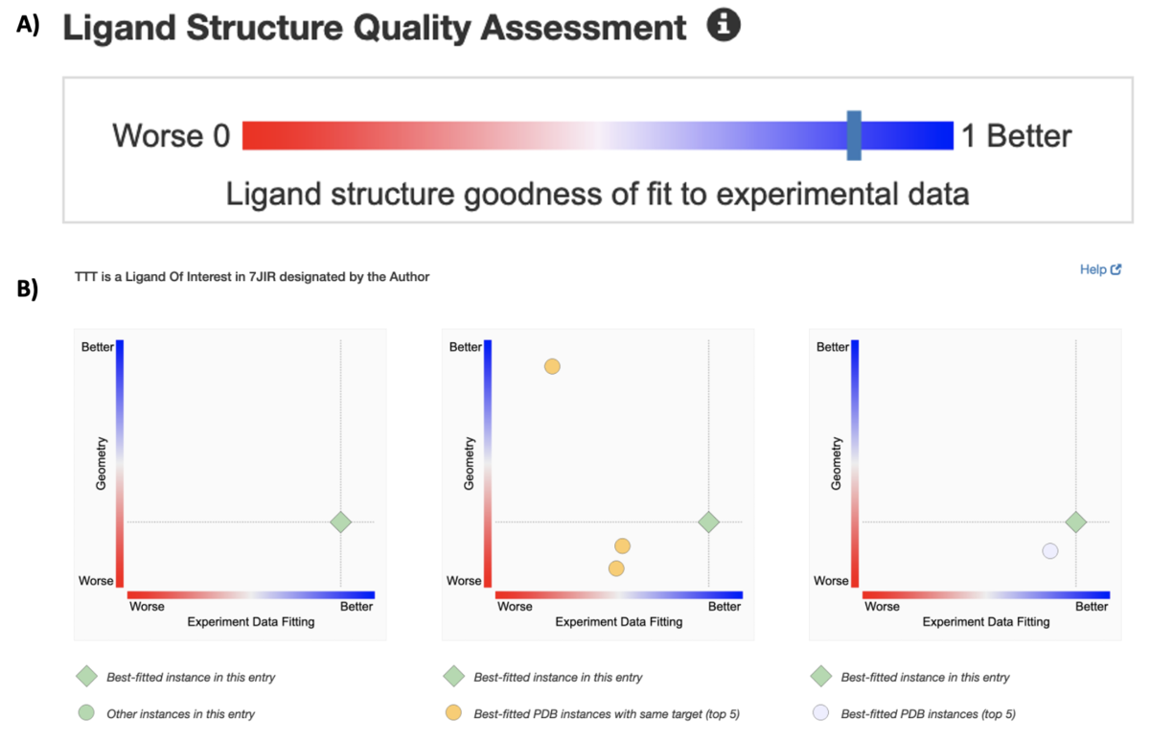Click the external link icon next to Help
The image size is (1150, 742).
click(x=1116, y=268)
